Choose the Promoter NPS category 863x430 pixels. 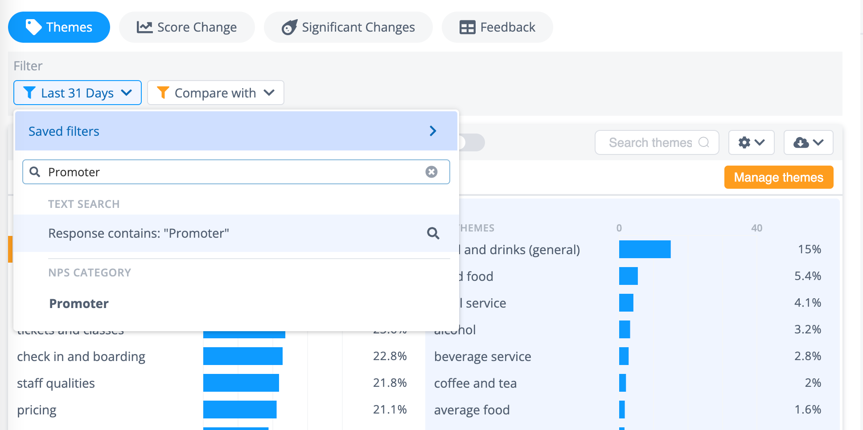pyautogui.click(x=79, y=304)
